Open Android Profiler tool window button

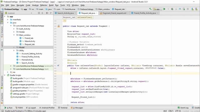click(x=47, y=108)
